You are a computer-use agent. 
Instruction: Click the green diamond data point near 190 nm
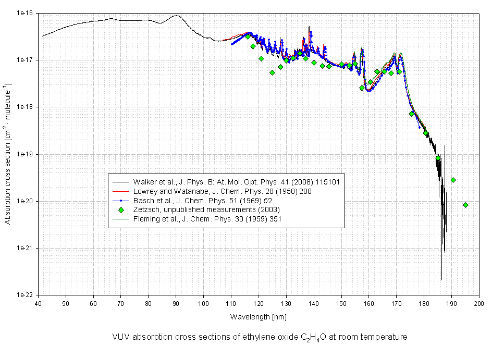tap(453, 180)
